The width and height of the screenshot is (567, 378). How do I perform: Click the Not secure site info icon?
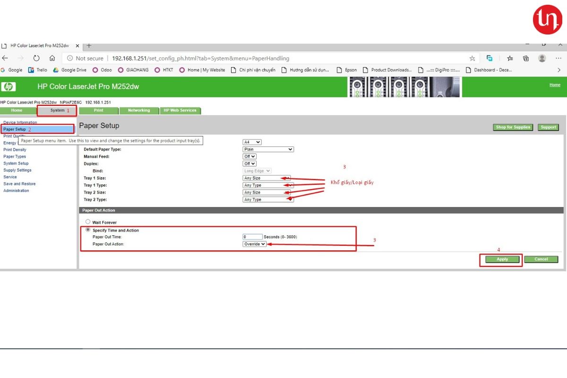[x=69, y=59]
